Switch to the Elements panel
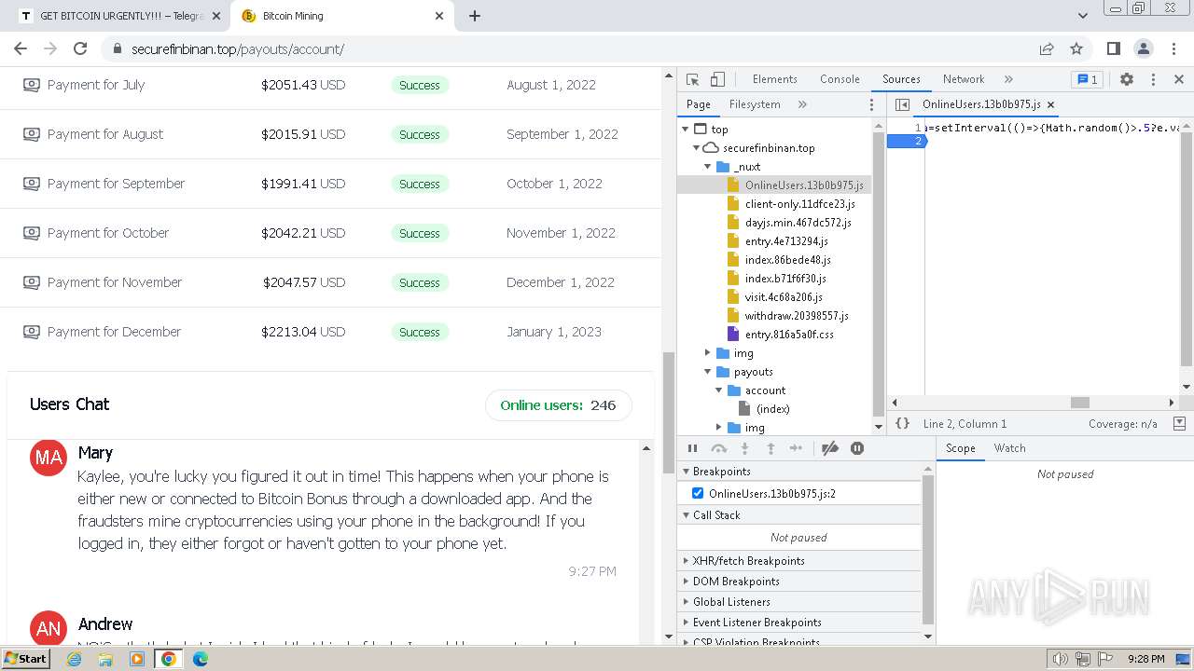Viewport: 1194px width, 671px height. (x=775, y=79)
